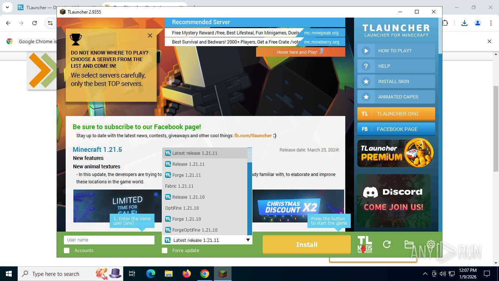Click the play icon beside HOW TO PLAY?
The width and height of the screenshot is (499, 281).
pos(366,51)
